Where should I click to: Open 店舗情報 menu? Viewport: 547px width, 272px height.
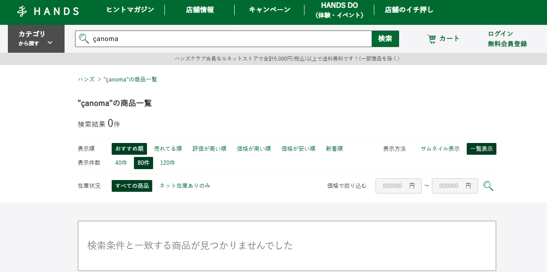tap(200, 10)
